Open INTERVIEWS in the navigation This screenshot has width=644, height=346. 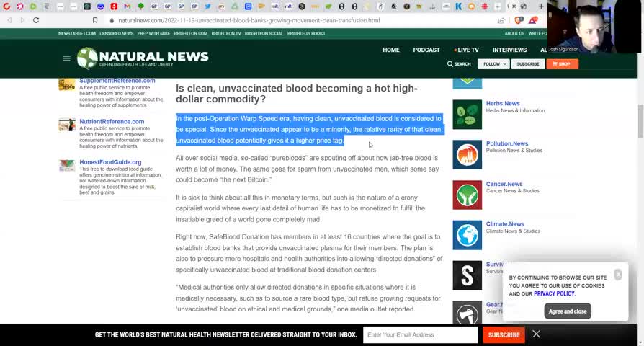pyautogui.click(x=509, y=50)
